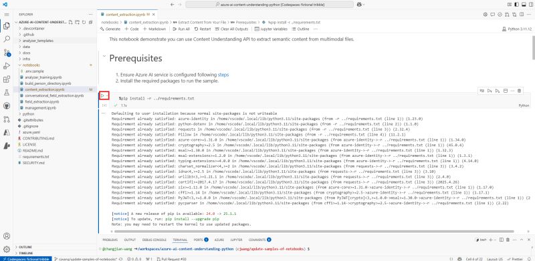The width and height of the screenshot is (535, 261).
Task: Expand the TIMELINE section
Action: [55, 253]
